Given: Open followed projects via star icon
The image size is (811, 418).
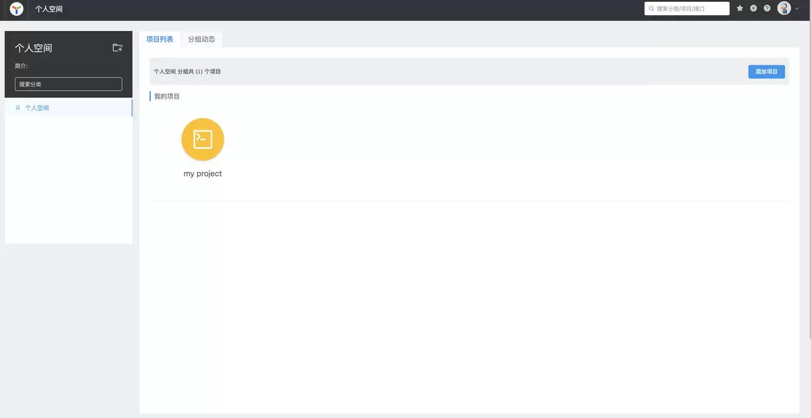Looking at the screenshot, I should (x=739, y=8).
